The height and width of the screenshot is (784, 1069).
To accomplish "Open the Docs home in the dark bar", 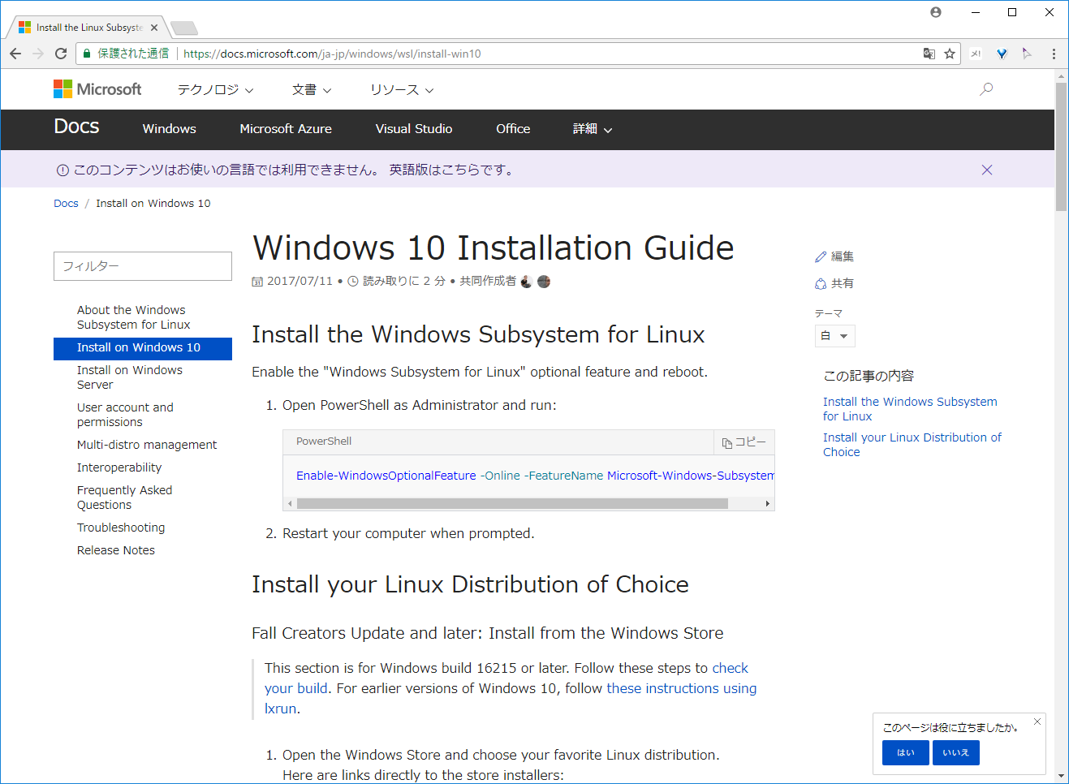I will 76,127.
